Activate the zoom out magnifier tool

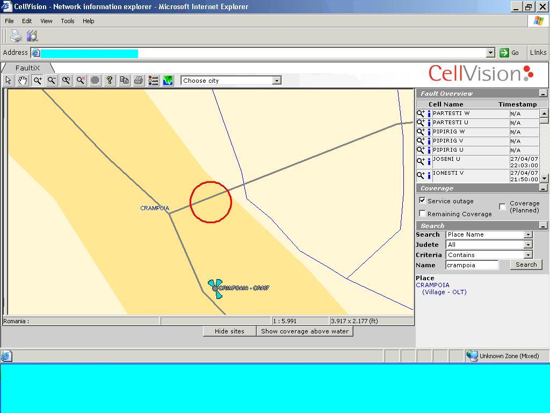52,81
